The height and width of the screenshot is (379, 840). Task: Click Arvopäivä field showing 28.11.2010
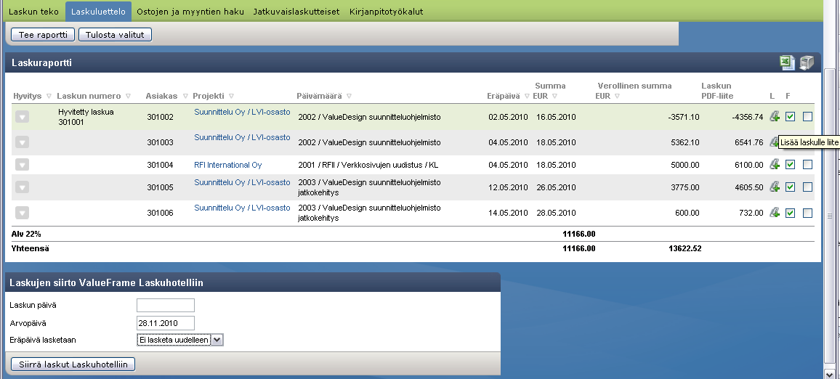coord(166,323)
